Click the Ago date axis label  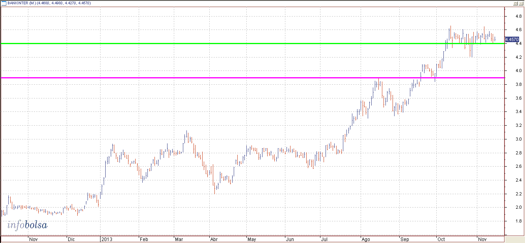(x=366, y=239)
